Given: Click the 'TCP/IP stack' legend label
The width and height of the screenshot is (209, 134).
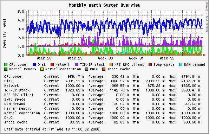Looking at the screenshot, I should pos(92,65).
